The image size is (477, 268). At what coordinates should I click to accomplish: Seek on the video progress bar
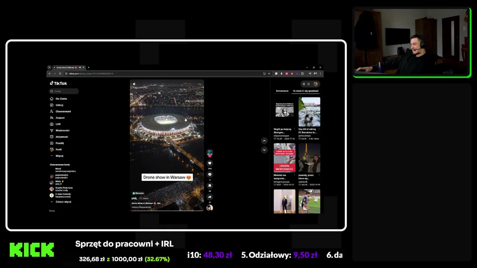(167, 210)
